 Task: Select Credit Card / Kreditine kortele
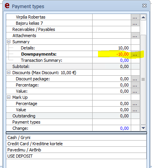point(76,144)
